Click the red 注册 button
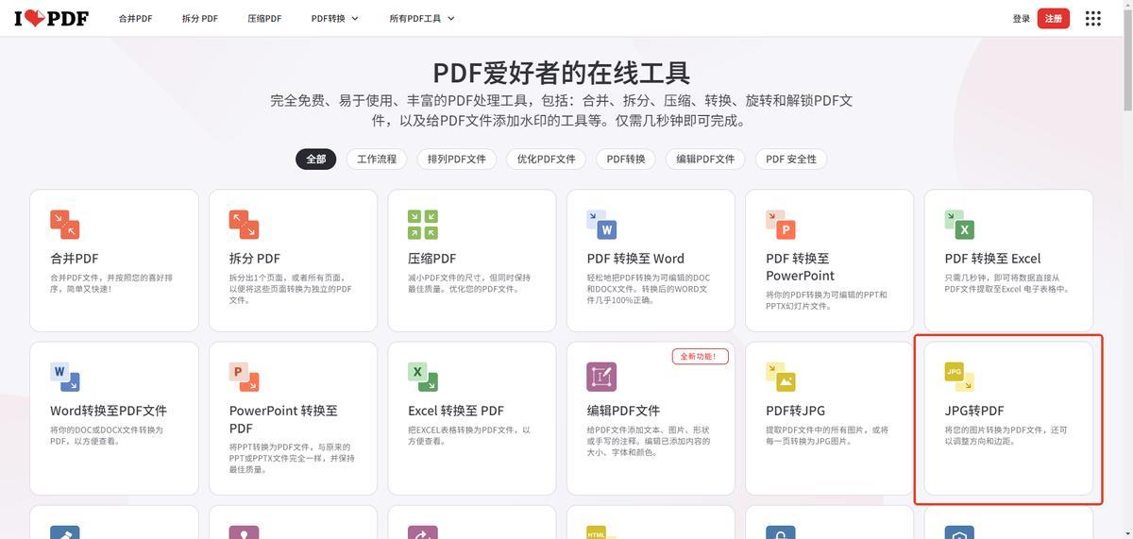The image size is (1133, 539). point(1053,19)
